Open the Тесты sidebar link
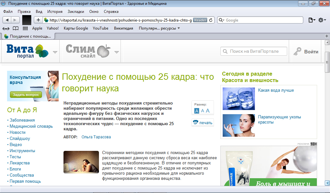Screen dimensions: 330x193 coord(15,157)
